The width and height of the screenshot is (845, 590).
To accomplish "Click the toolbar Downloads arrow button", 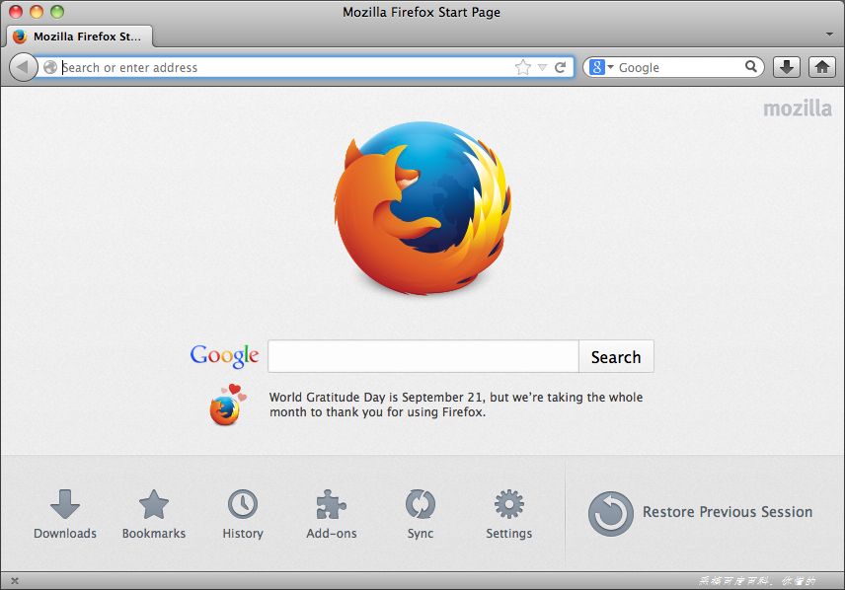I will (x=787, y=67).
